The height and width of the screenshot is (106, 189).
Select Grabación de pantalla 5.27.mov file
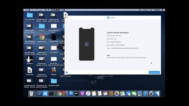[42, 72]
